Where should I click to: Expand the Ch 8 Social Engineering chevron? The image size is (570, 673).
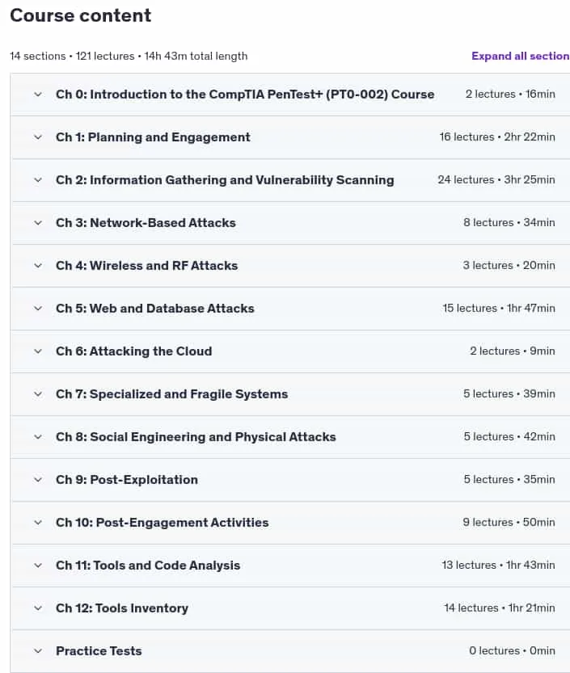click(38, 437)
